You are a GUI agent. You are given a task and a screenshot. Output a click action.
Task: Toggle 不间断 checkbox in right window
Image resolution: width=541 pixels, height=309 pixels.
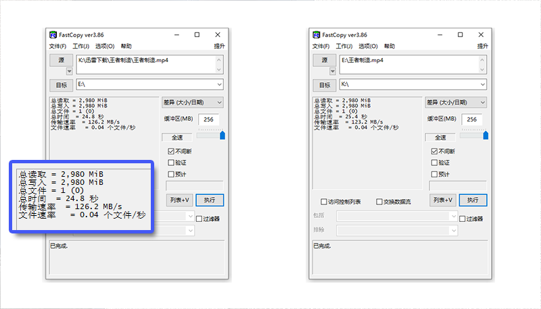tap(434, 151)
